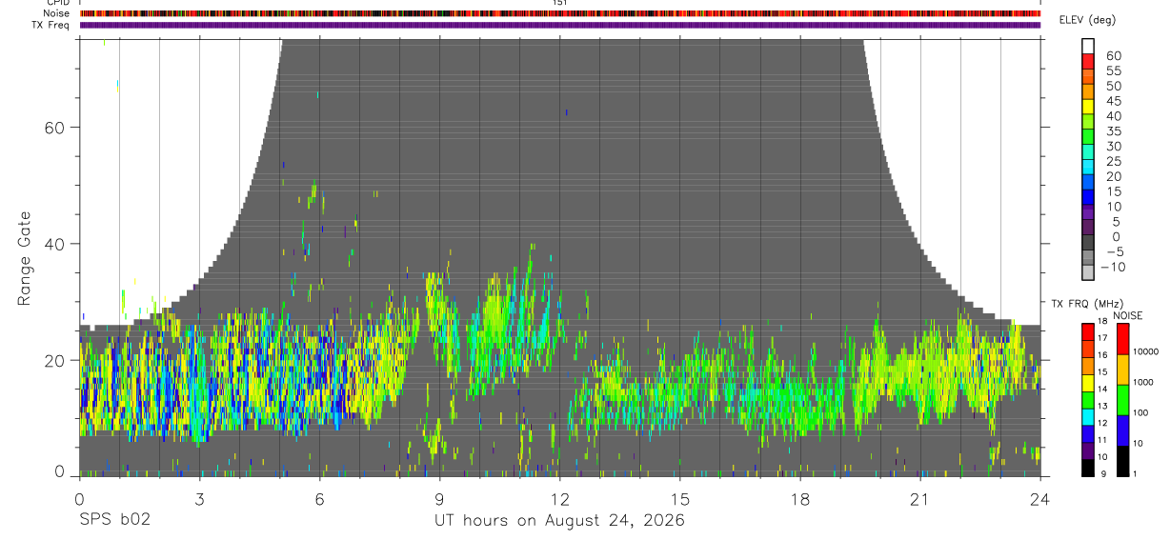Image resolution: width=1170 pixels, height=540 pixels.
Task: Click the TX Freq purple strip at top
Action: click(x=560, y=25)
